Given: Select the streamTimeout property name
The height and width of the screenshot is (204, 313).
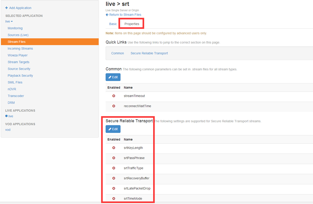Looking at the screenshot, I should pos(134,96).
